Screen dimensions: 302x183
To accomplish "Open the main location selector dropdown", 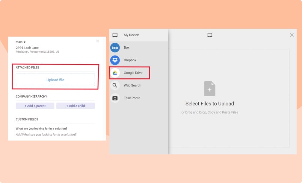I will tap(20, 42).
